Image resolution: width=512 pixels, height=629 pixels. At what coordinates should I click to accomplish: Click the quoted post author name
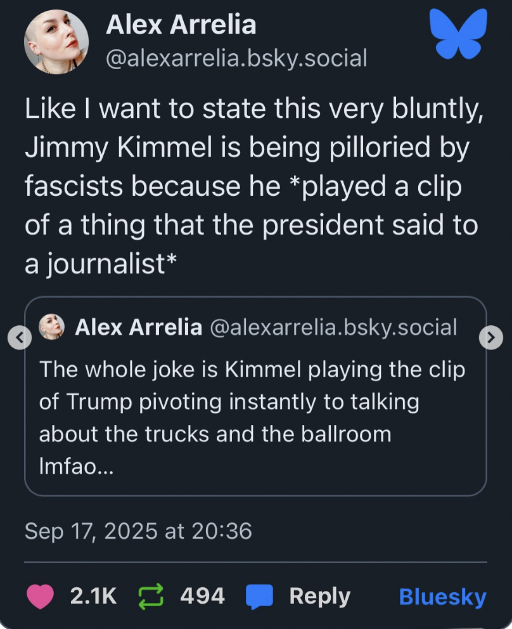click(138, 328)
